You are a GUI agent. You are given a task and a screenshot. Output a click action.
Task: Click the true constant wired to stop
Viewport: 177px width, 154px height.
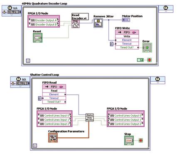point(140,60)
